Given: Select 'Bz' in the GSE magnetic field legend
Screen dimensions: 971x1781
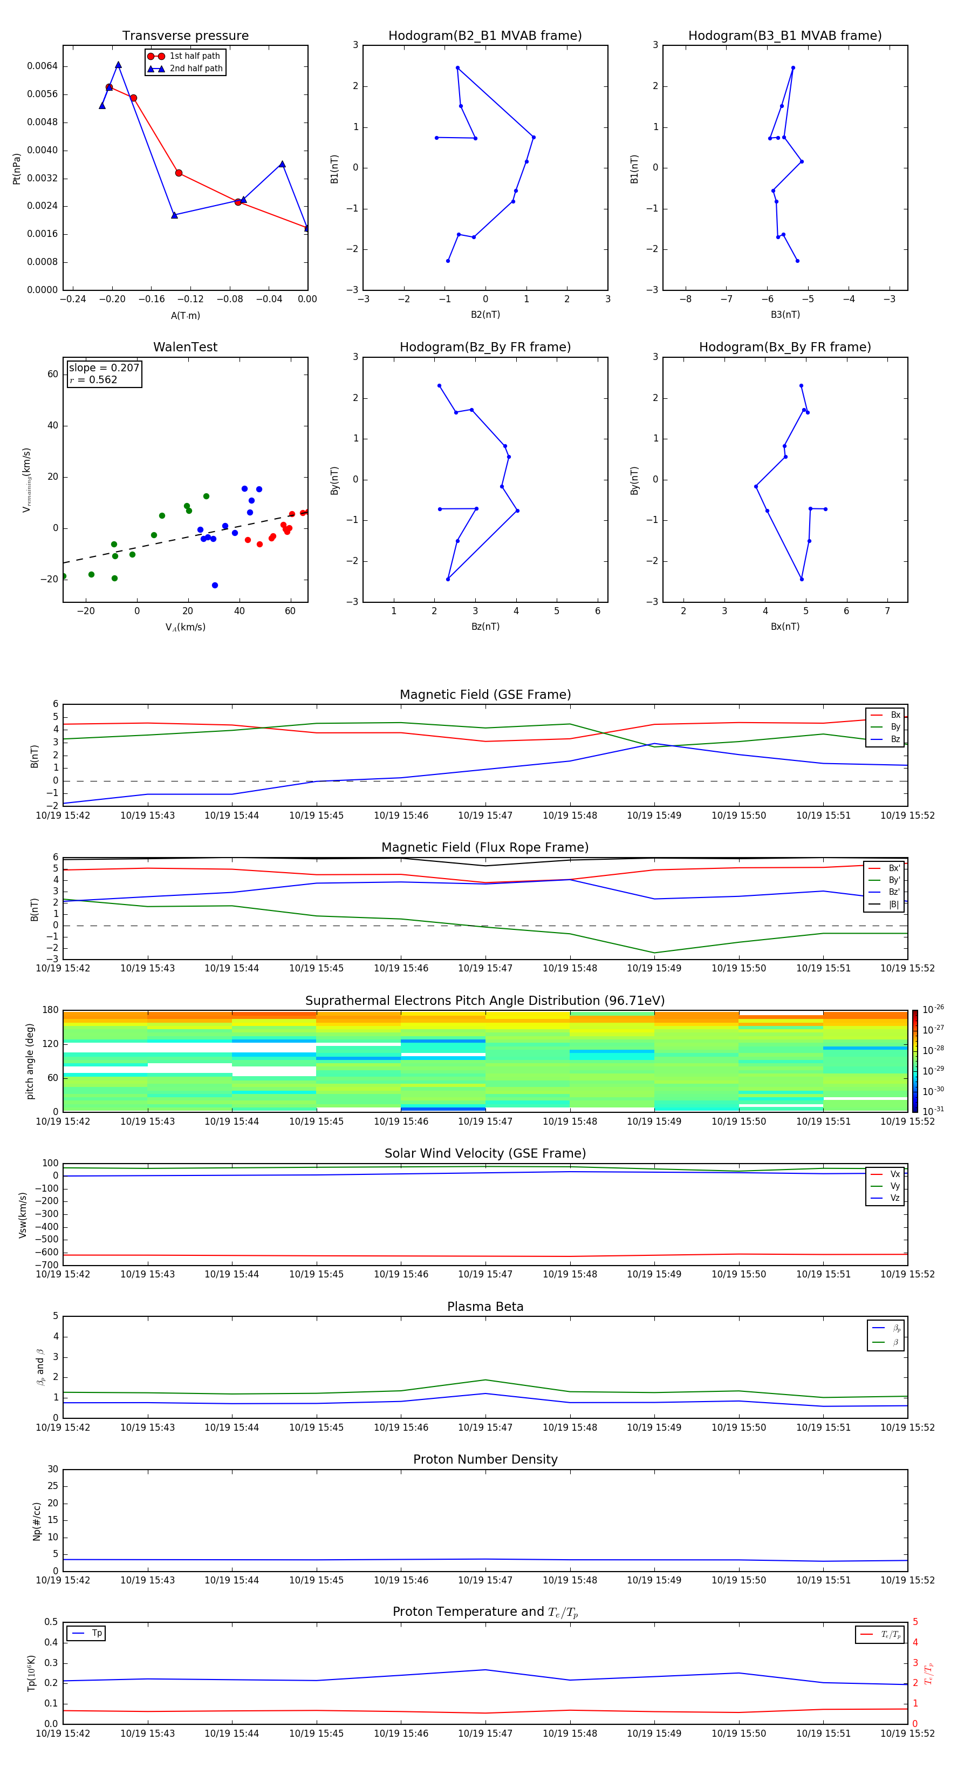Looking at the screenshot, I should (x=885, y=739).
